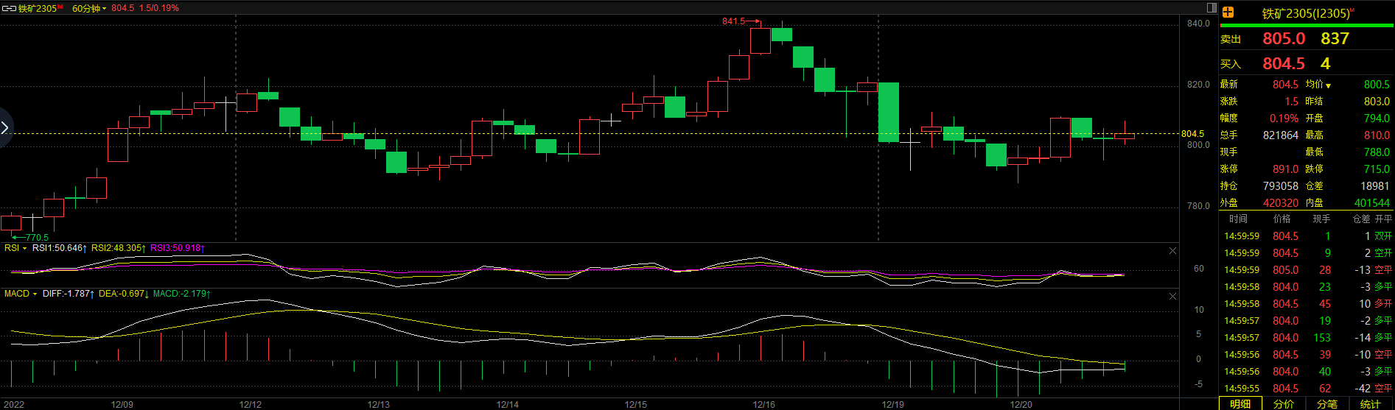Click the 跌停 value 715.0
Image resolution: width=1395 pixels, height=410 pixels.
pyautogui.click(x=1377, y=169)
